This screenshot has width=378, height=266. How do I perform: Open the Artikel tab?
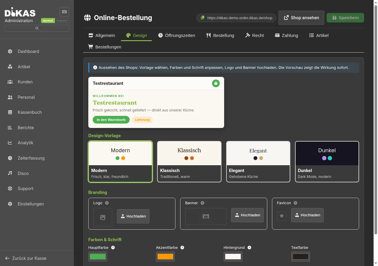pyautogui.click(x=319, y=35)
